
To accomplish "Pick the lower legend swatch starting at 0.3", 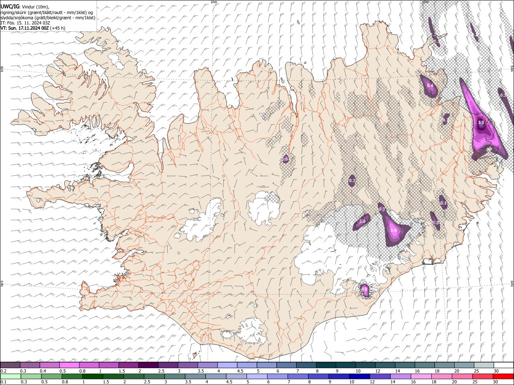I will click(x=31, y=376).
